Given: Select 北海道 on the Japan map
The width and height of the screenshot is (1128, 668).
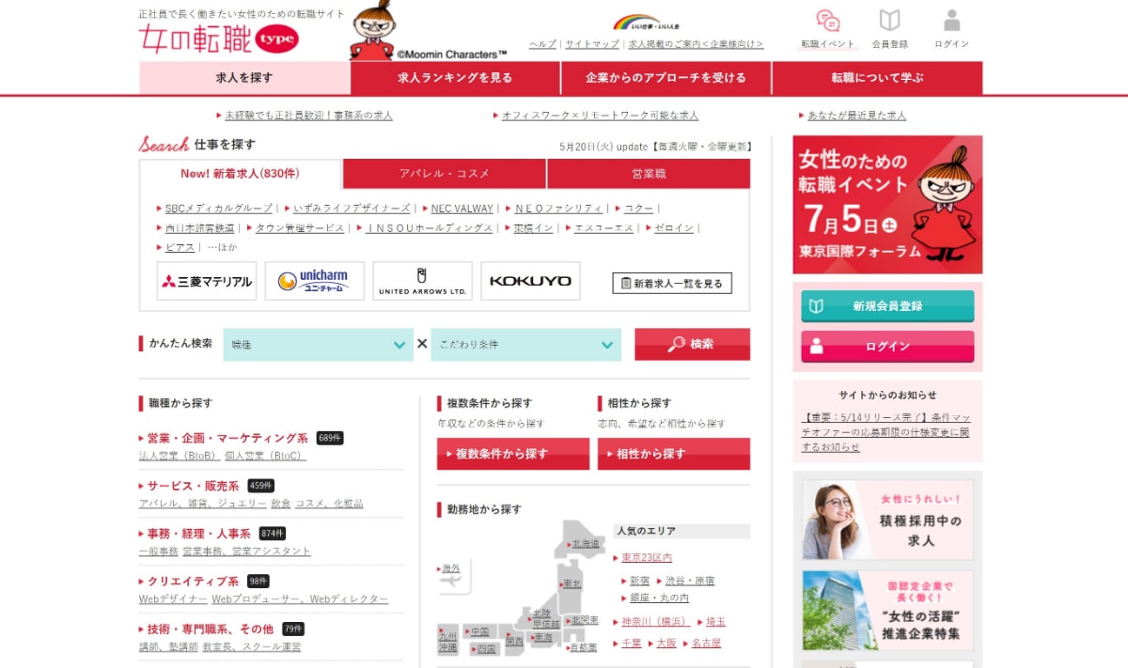Looking at the screenshot, I should click(585, 544).
